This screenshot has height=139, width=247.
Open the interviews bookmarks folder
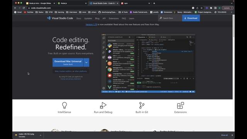click(x=71, y=12)
